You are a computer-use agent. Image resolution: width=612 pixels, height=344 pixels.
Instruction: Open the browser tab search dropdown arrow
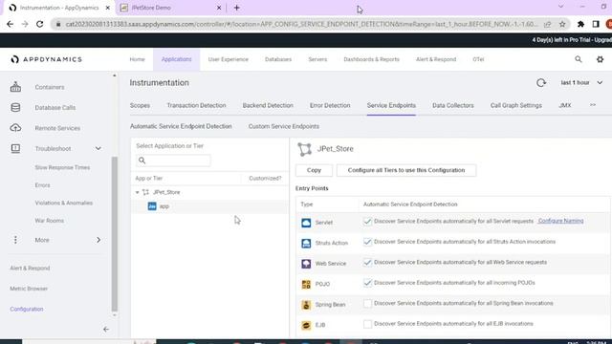pyautogui.click(x=561, y=7)
